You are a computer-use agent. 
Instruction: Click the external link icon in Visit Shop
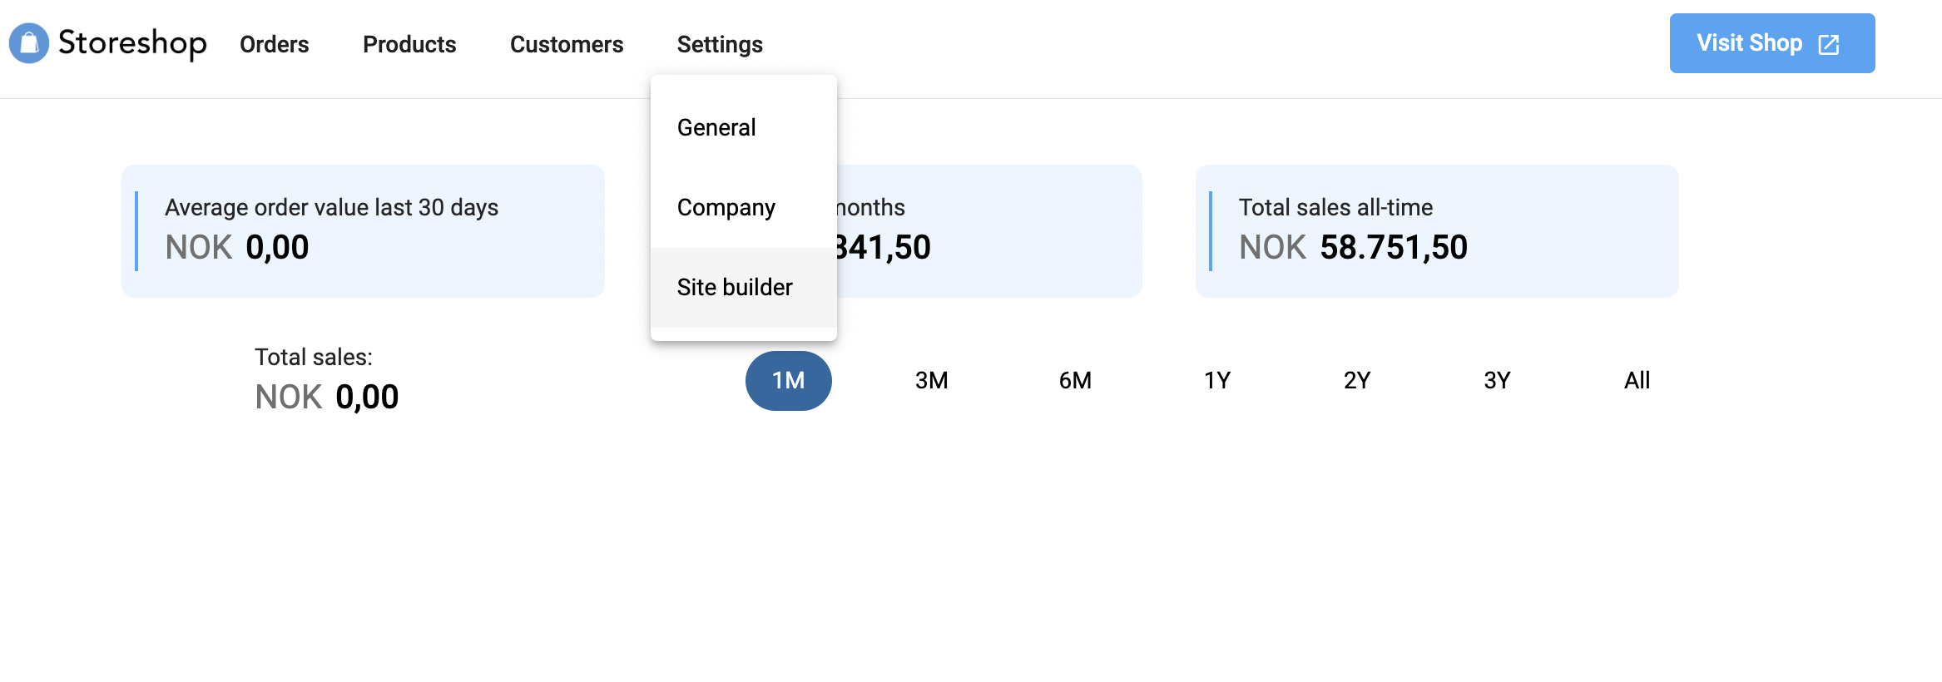click(x=1829, y=44)
